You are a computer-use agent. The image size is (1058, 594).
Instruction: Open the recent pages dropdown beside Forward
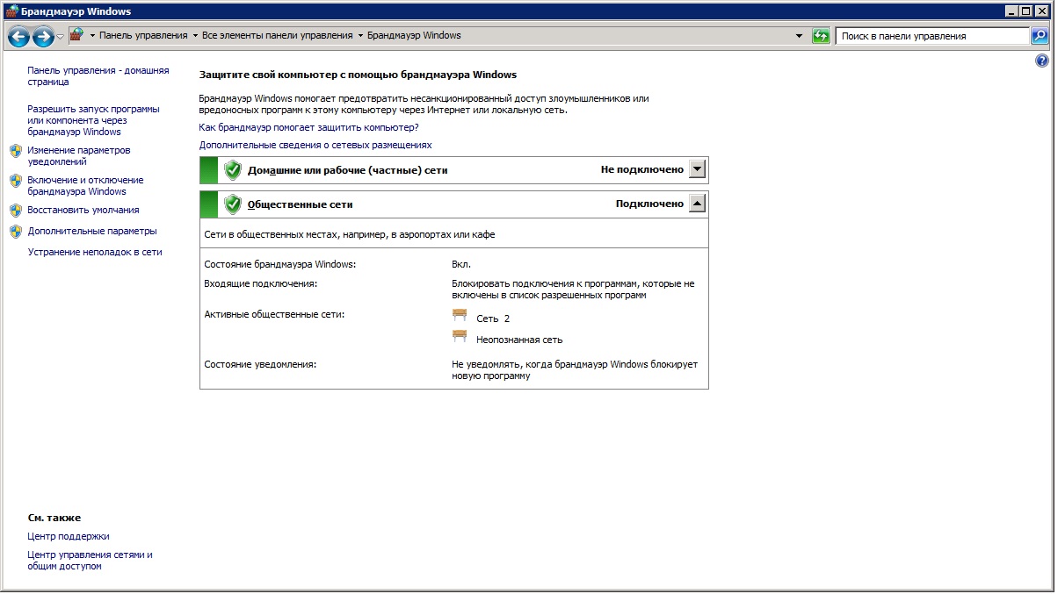[x=60, y=36]
